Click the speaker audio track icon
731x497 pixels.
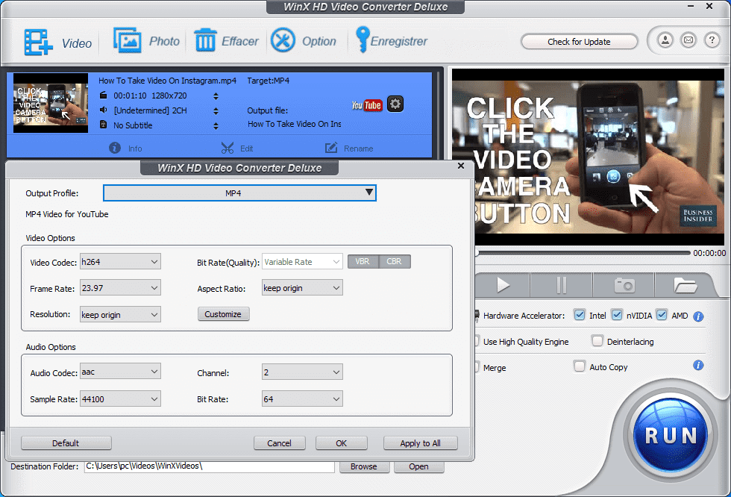[104, 110]
